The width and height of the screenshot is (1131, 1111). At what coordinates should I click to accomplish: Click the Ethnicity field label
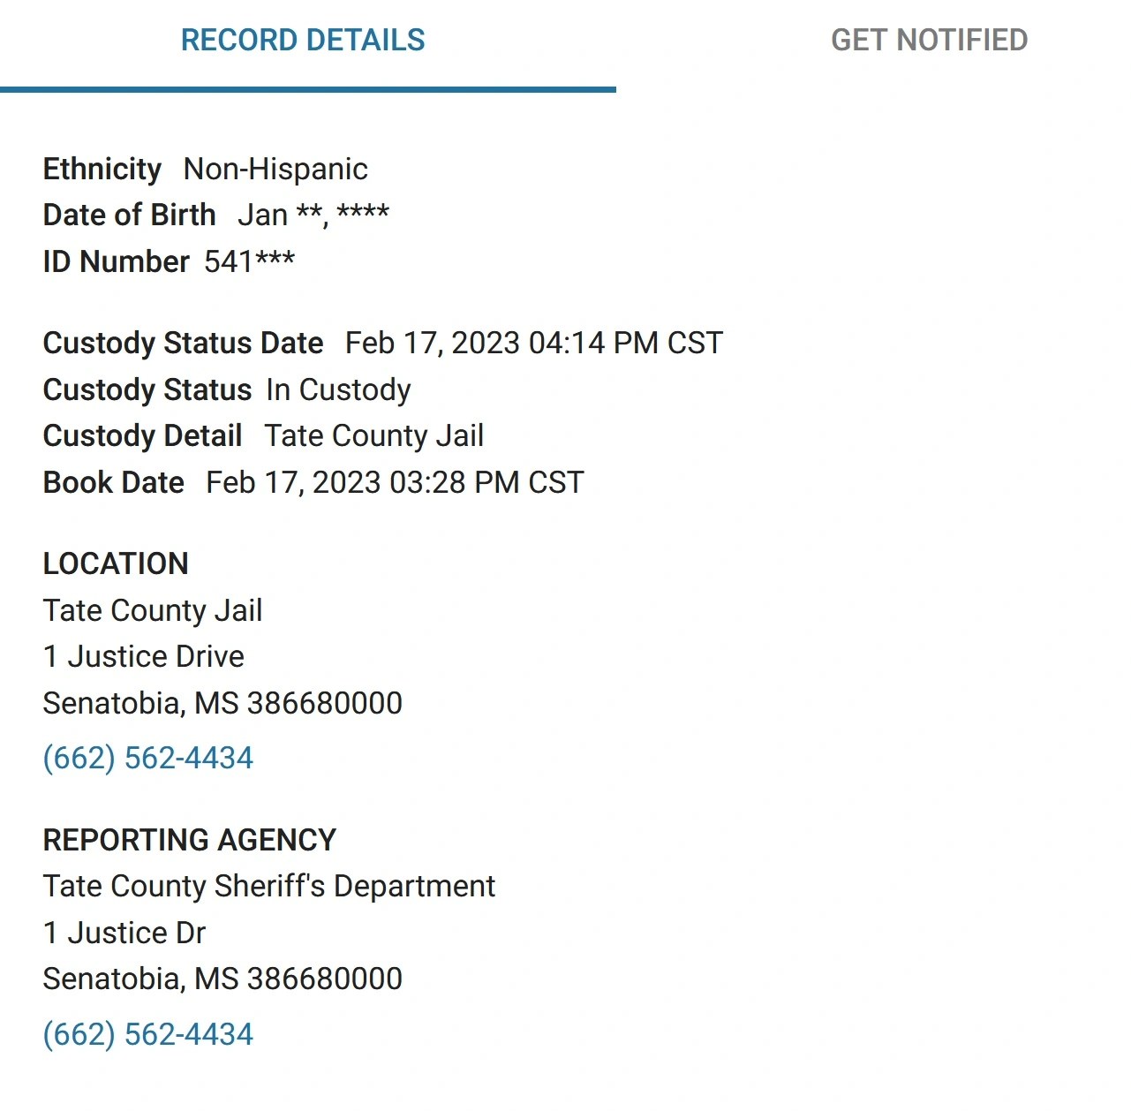102,169
